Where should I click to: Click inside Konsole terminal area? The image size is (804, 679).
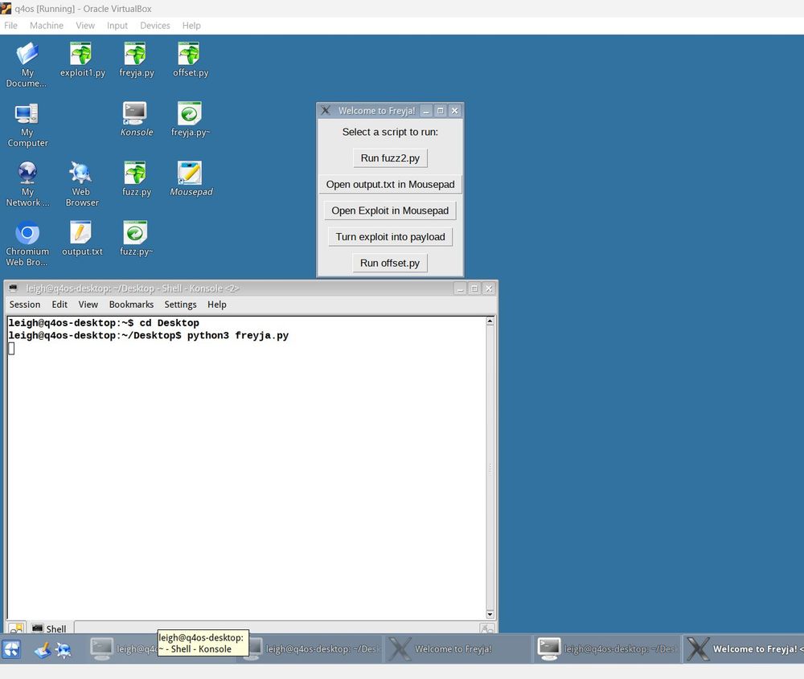(x=246, y=468)
